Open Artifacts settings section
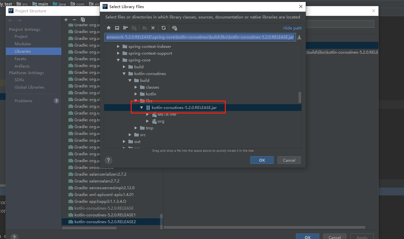404x239 pixels. (x=22, y=66)
